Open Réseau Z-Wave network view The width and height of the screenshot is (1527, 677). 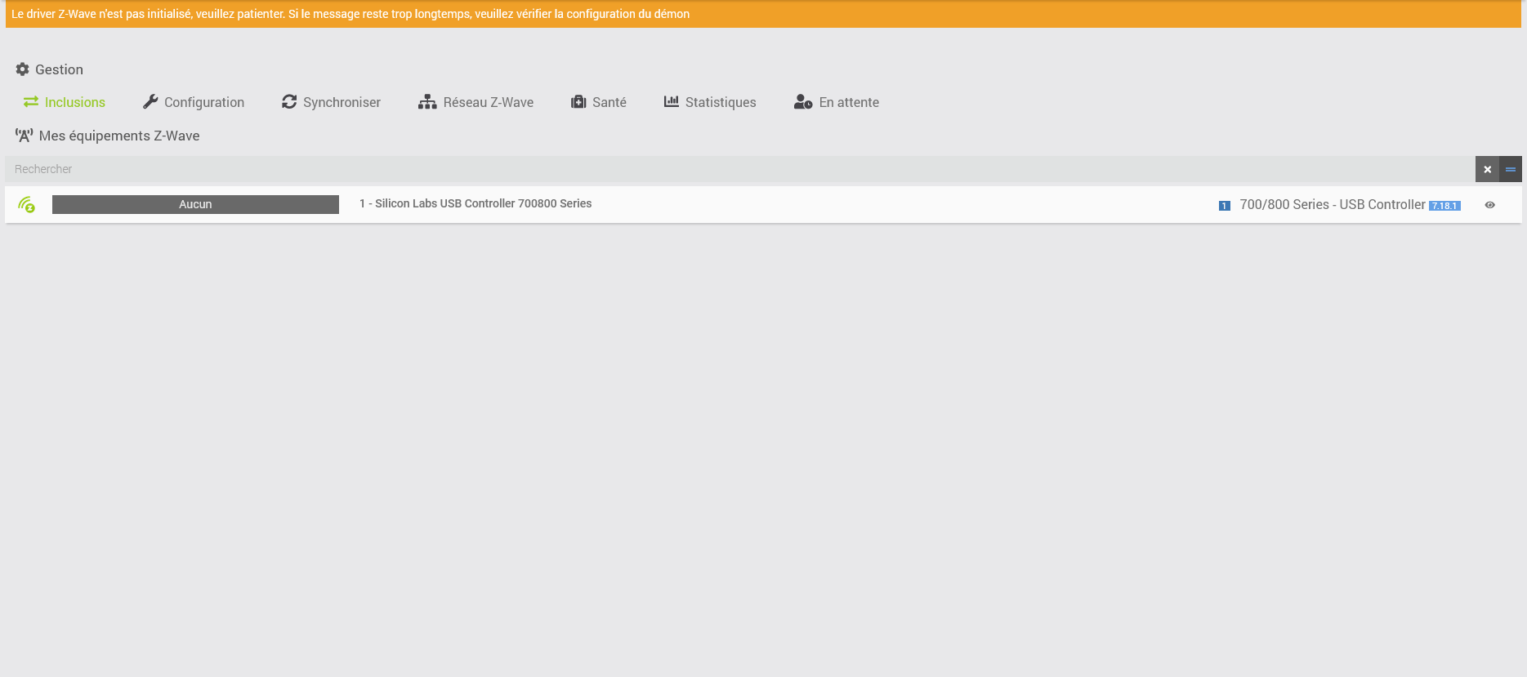pos(476,102)
